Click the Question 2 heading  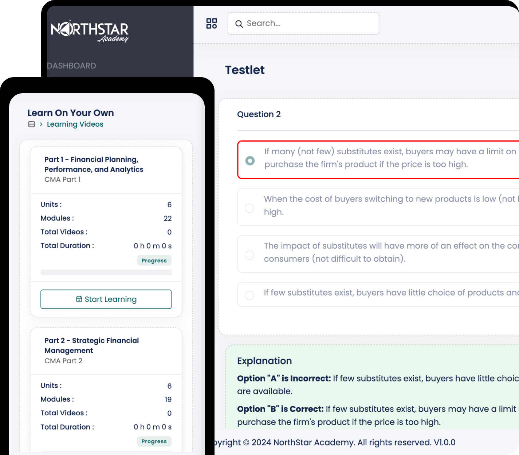coord(259,114)
